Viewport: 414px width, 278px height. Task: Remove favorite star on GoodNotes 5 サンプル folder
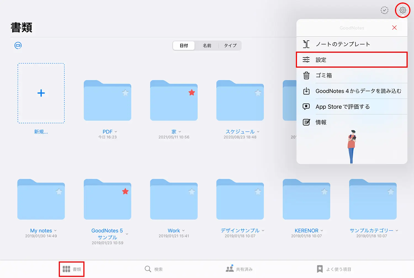pos(125,191)
